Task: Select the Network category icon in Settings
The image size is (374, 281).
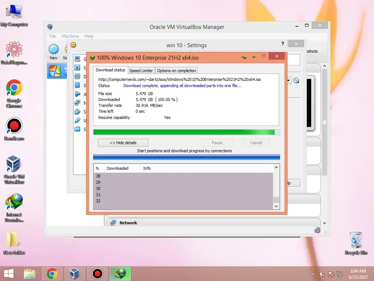Action: point(77,103)
